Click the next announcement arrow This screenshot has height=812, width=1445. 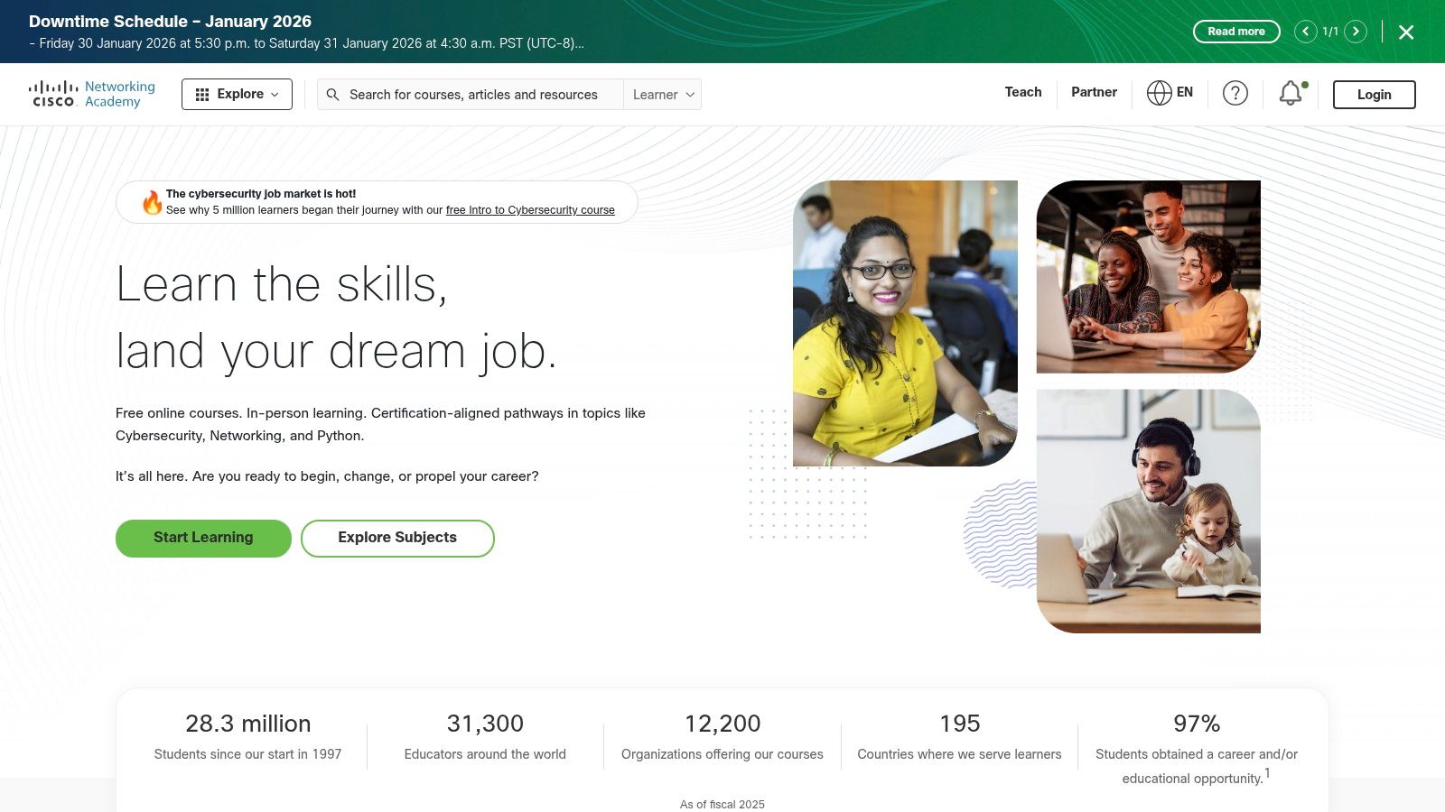tap(1356, 32)
